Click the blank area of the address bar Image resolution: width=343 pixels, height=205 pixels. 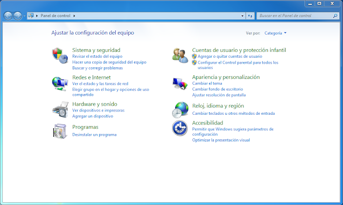tap(158, 15)
